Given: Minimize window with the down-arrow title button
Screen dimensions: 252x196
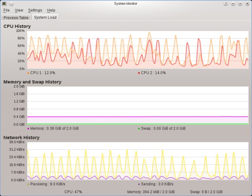Looking at the screenshot, I should point(233,4).
